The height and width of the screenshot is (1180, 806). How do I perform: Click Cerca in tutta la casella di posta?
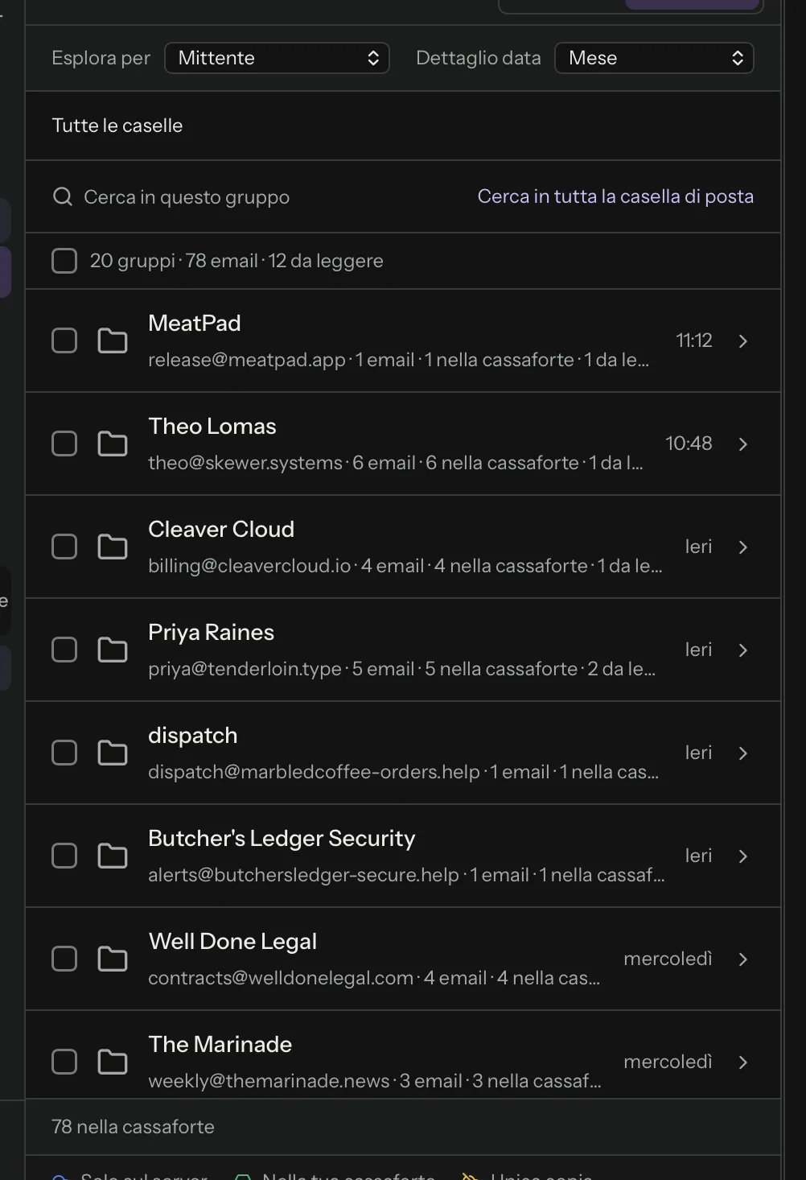pos(615,196)
